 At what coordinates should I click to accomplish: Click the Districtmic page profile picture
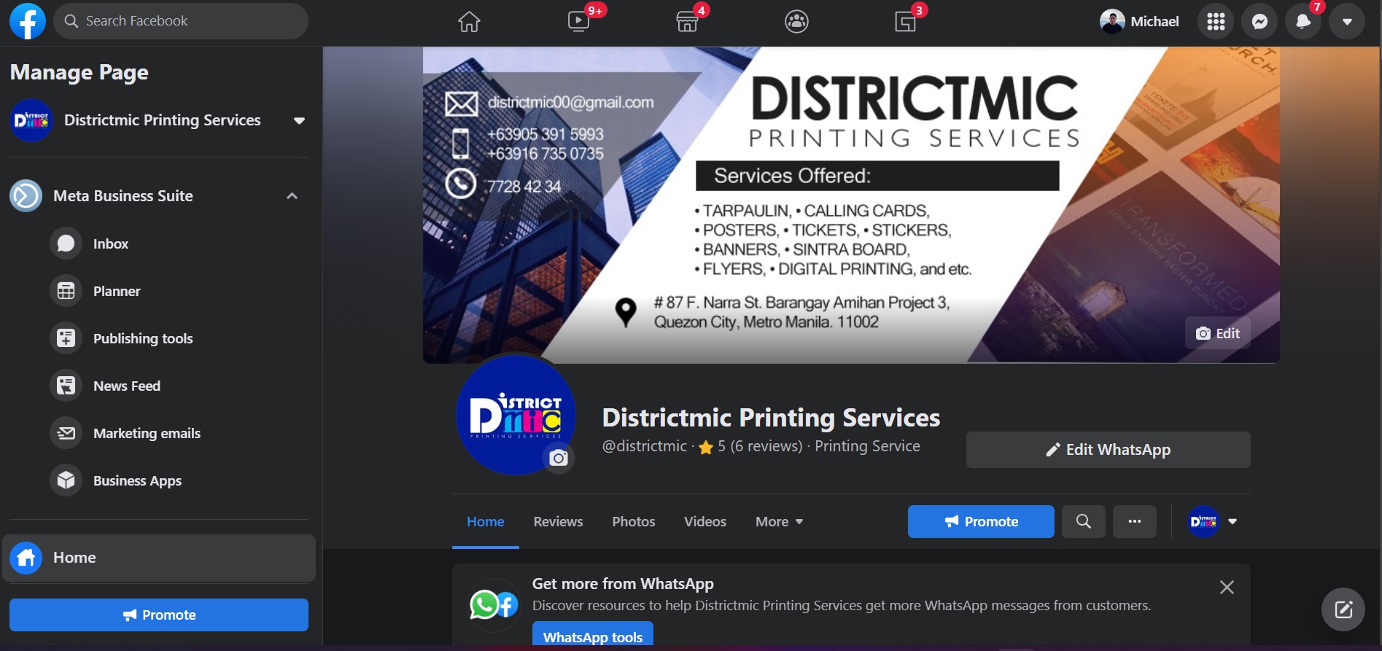tap(516, 414)
